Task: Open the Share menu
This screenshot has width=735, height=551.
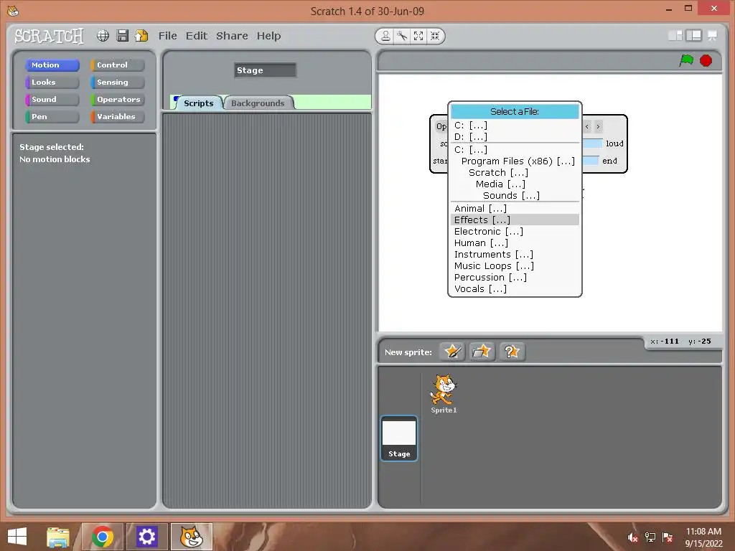Action: tap(232, 36)
